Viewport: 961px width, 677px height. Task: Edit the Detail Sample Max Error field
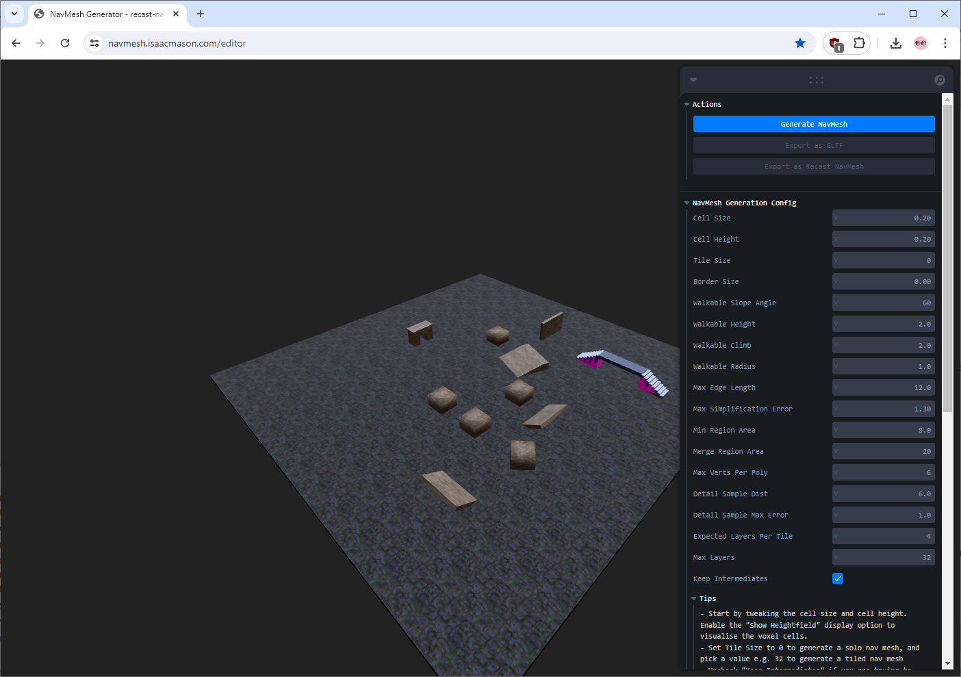click(883, 515)
